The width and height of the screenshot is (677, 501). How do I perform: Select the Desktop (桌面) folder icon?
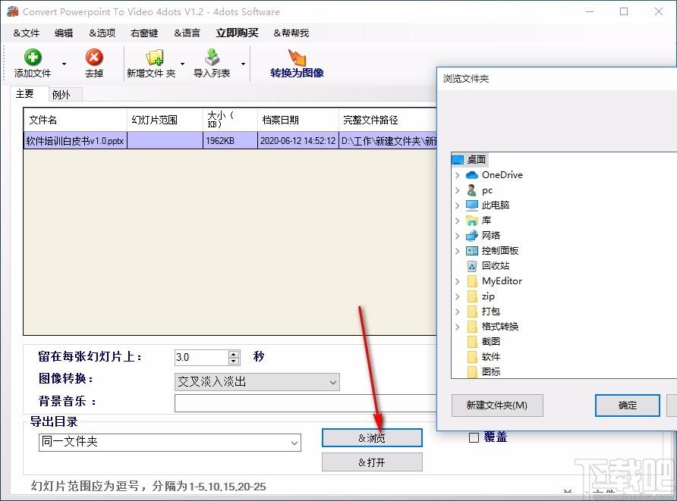point(458,160)
